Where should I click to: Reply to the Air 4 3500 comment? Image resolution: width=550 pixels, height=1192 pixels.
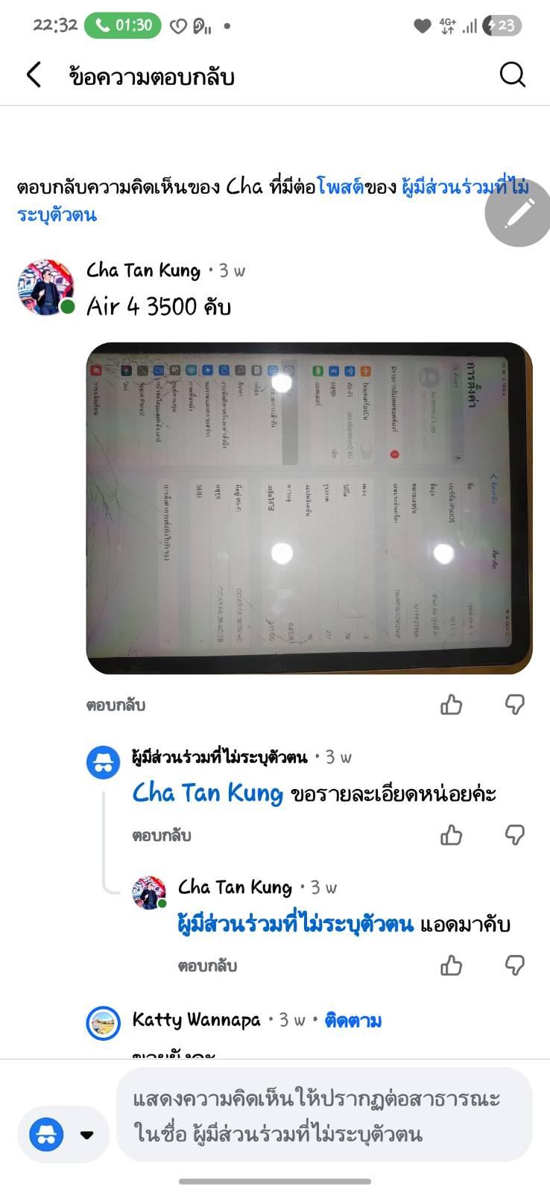116,705
